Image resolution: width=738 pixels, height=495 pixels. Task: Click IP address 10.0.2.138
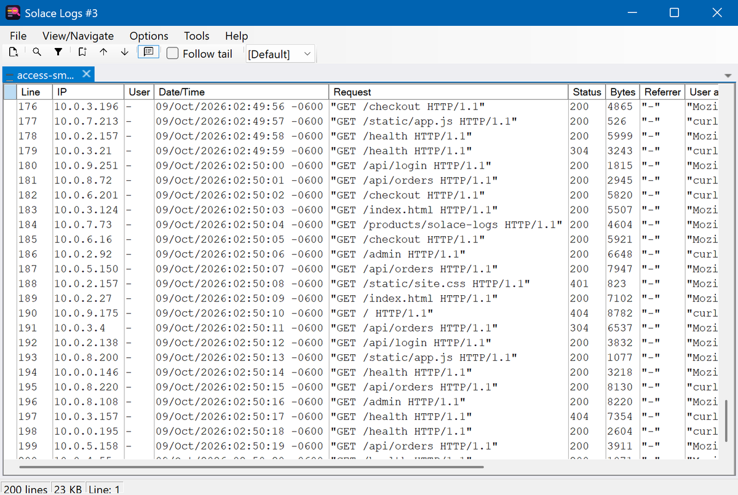click(87, 343)
